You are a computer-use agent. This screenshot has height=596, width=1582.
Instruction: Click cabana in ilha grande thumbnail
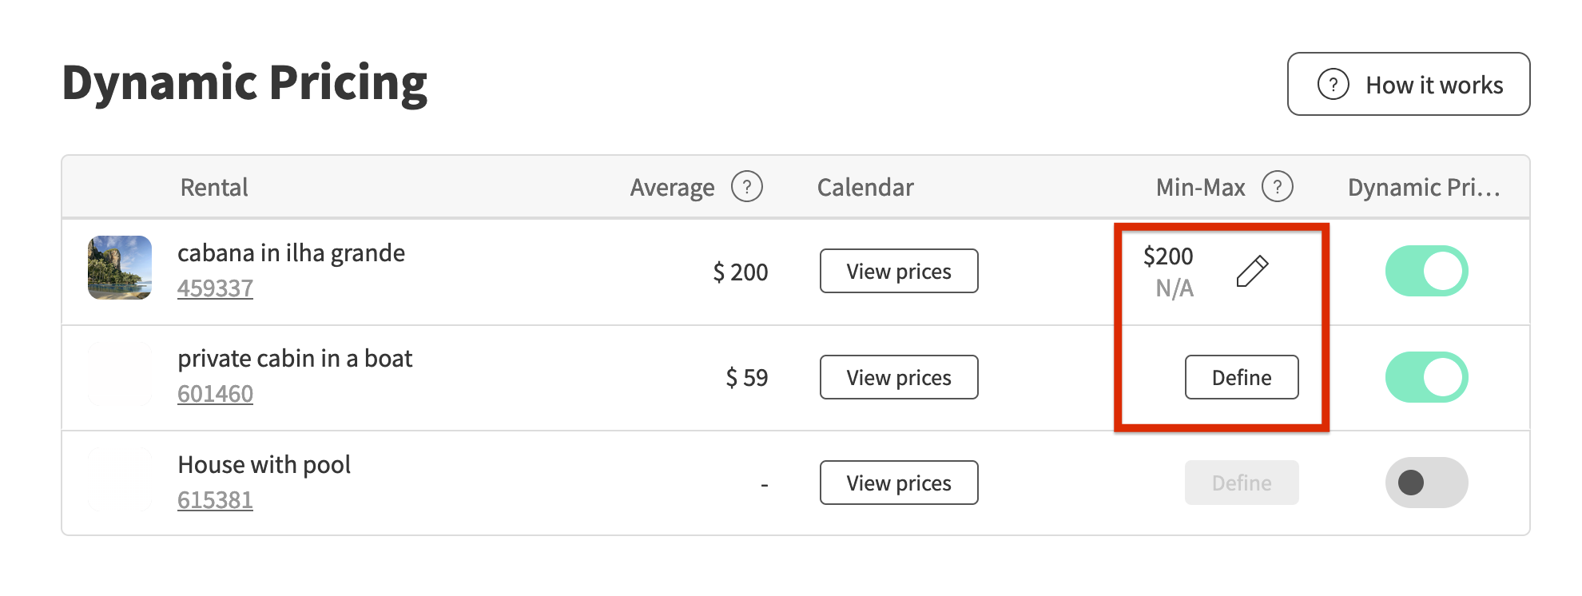coord(120,268)
